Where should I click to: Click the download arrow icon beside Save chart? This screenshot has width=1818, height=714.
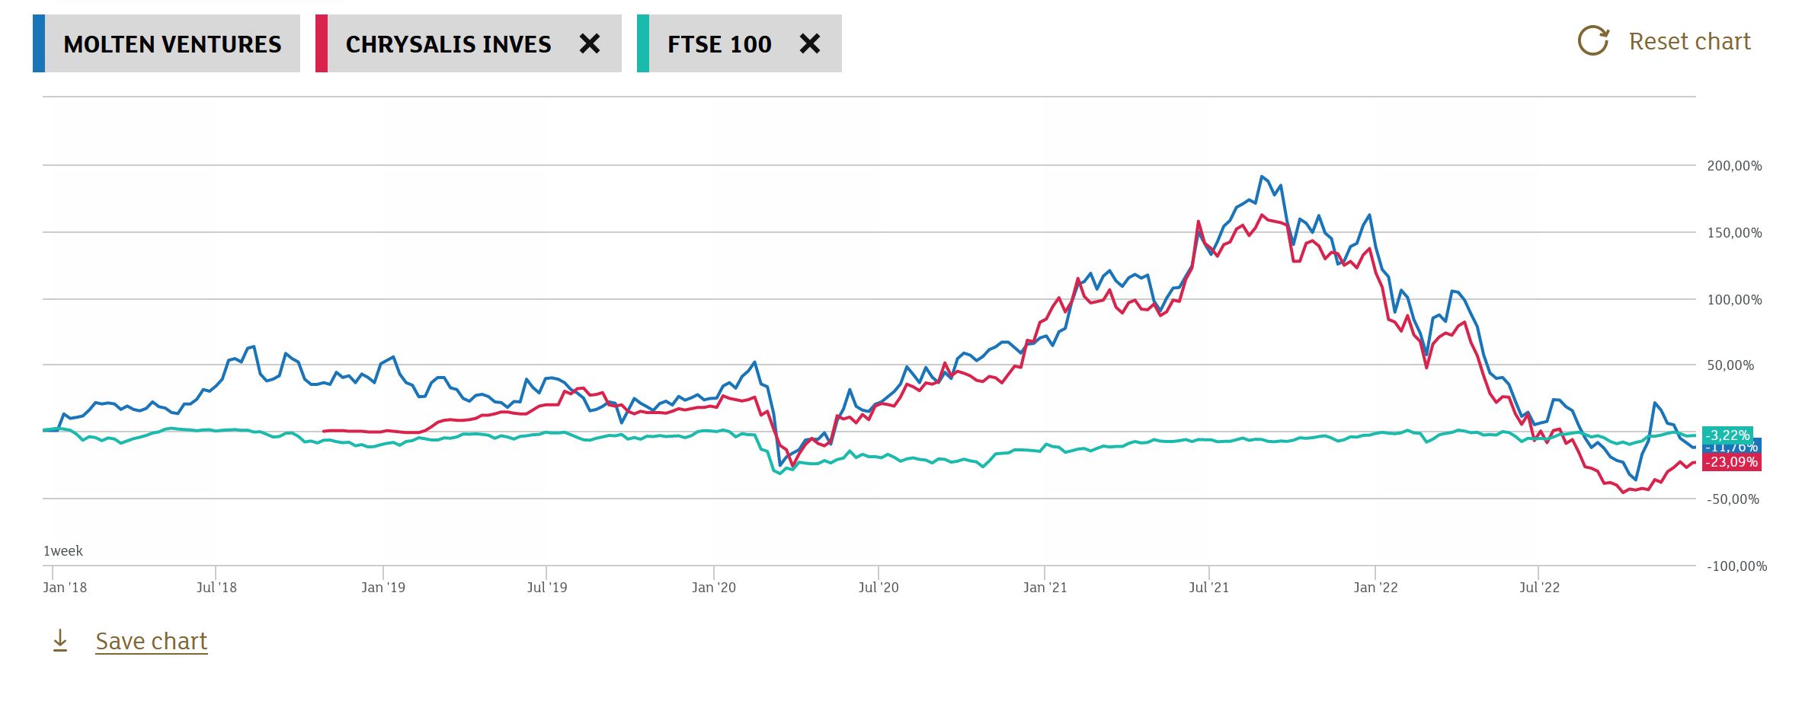click(x=60, y=641)
